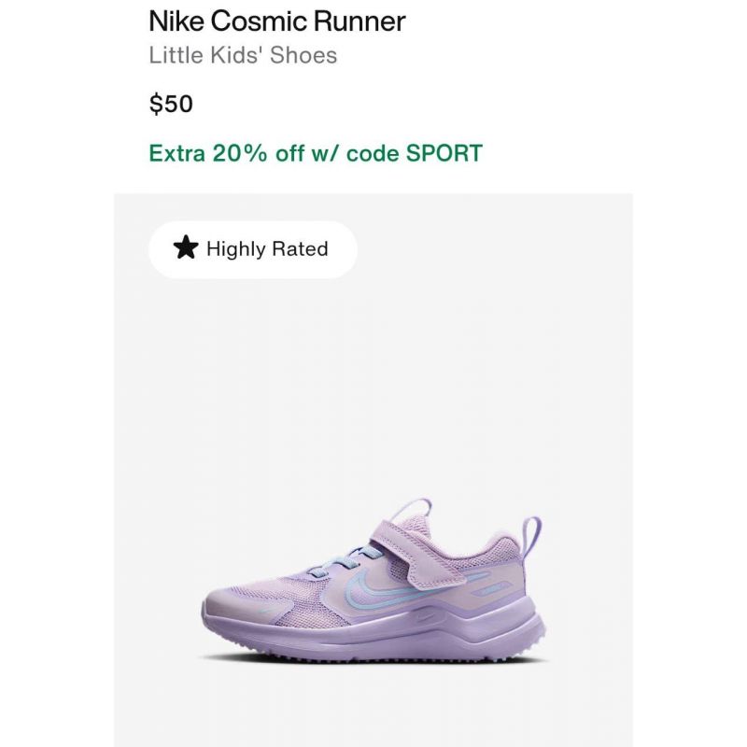This screenshot has height=747, width=747.
Task: Open the purple shoe product image
Action: (x=373, y=581)
